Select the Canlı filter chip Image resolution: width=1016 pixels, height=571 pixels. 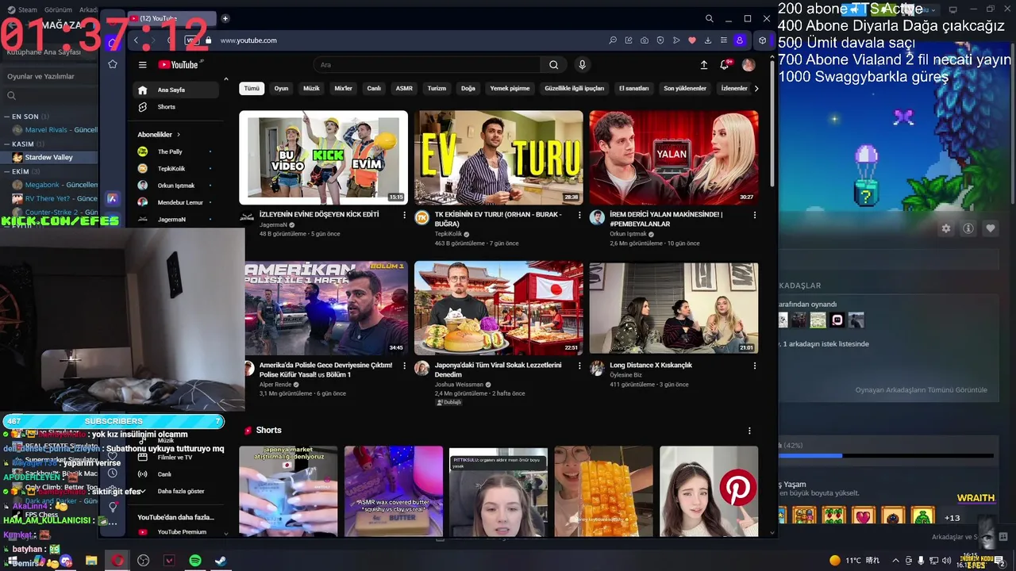pos(374,88)
